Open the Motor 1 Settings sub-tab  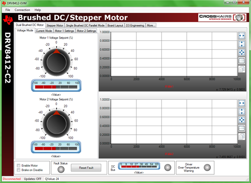coord(64,31)
